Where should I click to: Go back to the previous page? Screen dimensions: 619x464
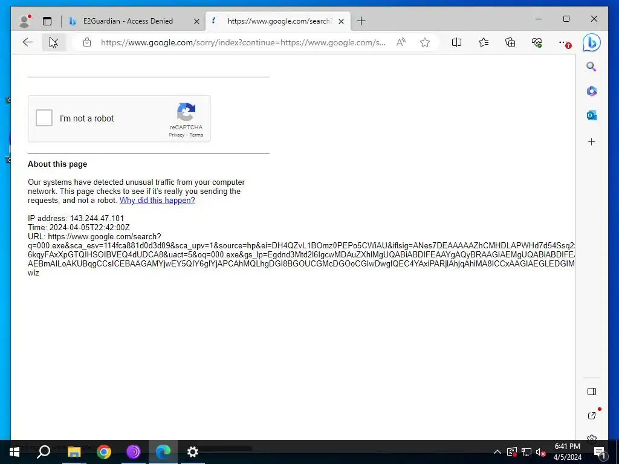(x=28, y=42)
